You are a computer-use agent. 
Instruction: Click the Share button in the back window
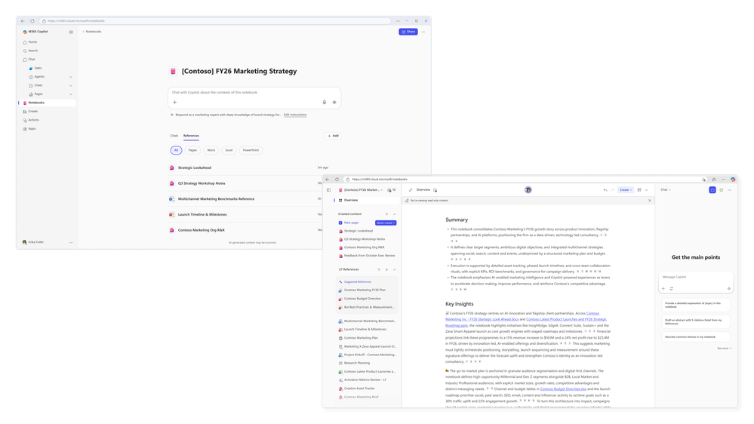tap(408, 32)
